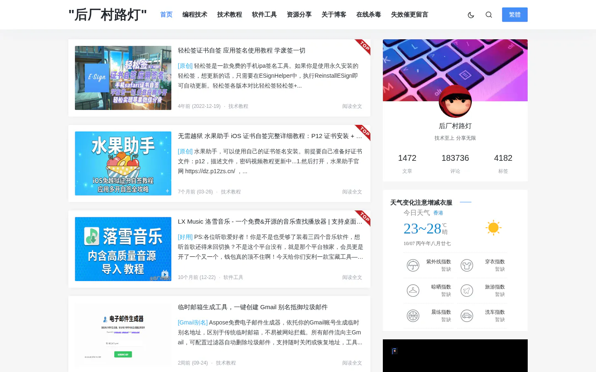
Task: Go to 资源分享 in navigation
Action: (x=299, y=14)
